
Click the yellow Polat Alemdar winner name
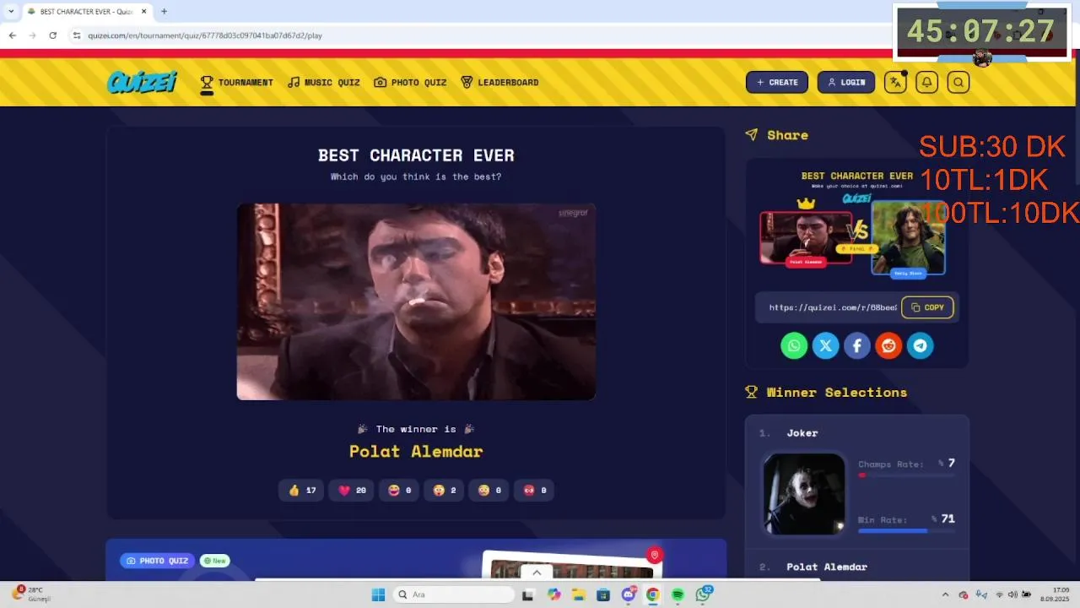click(416, 451)
